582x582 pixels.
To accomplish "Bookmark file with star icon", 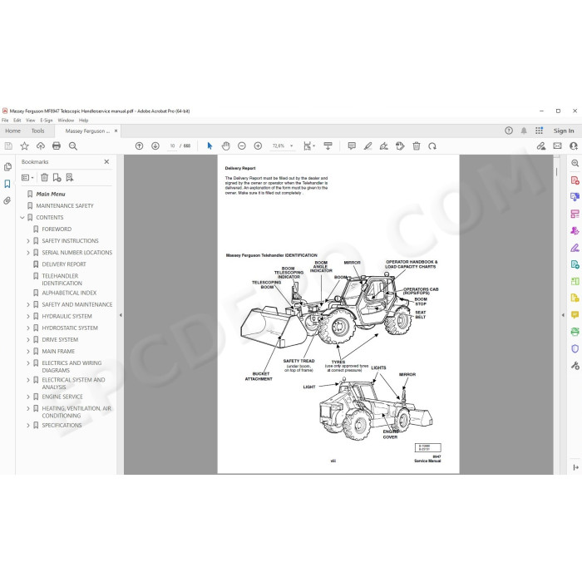I will click(x=24, y=145).
